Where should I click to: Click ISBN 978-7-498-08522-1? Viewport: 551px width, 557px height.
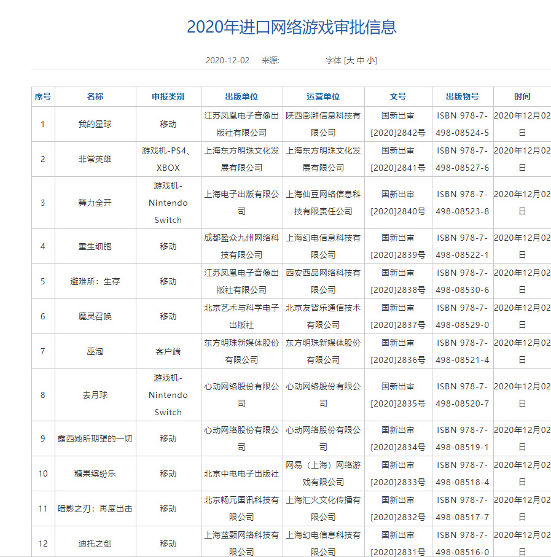pyautogui.click(x=463, y=246)
